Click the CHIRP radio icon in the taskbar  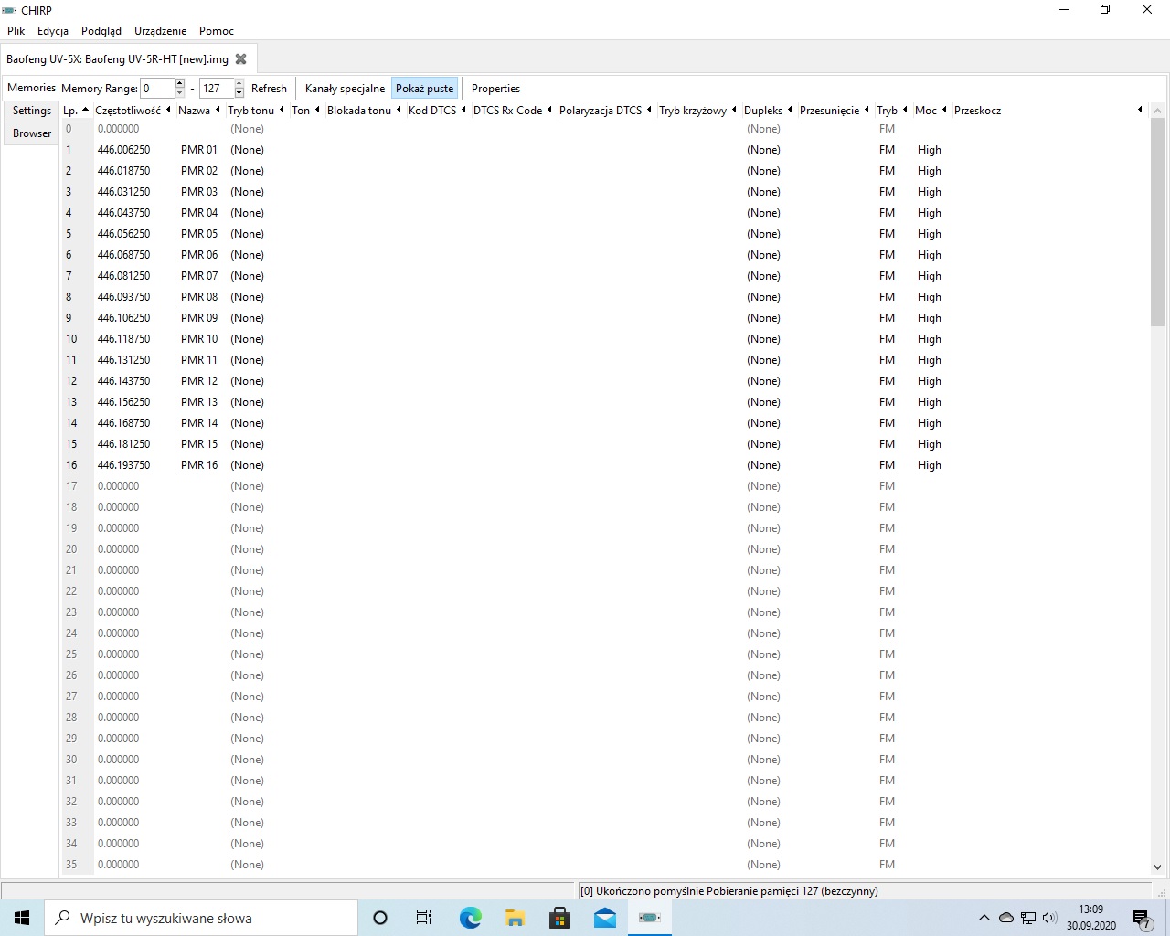tap(649, 918)
